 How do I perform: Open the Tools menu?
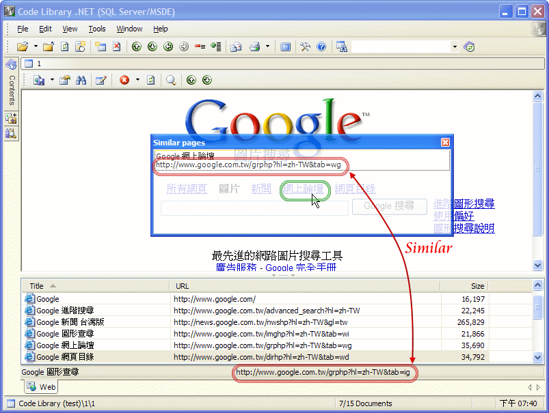pyautogui.click(x=97, y=29)
